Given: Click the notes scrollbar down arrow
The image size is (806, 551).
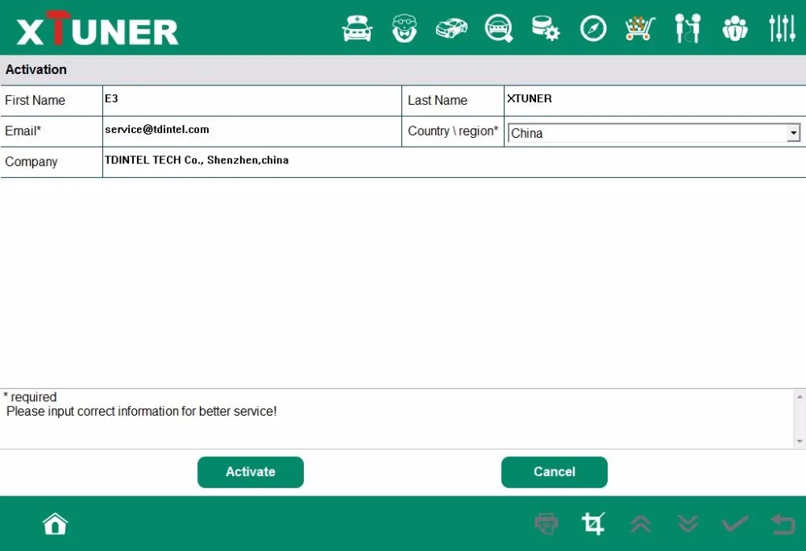Looking at the screenshot, I should (x=800, y=441).
